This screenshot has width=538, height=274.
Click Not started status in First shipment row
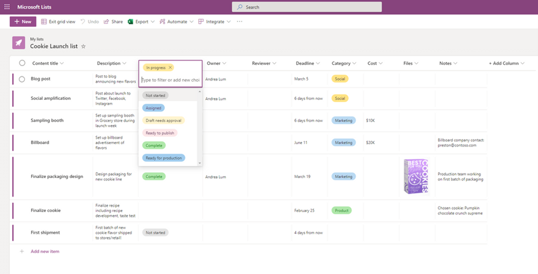155,233
